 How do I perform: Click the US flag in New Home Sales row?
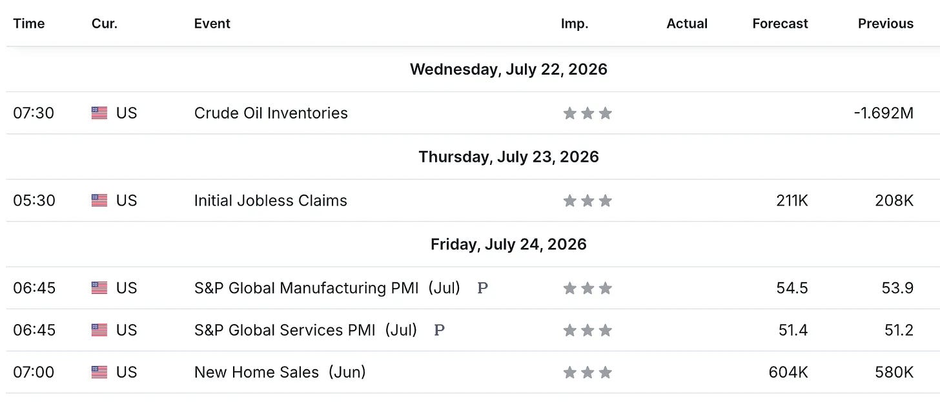coord(99,372)
